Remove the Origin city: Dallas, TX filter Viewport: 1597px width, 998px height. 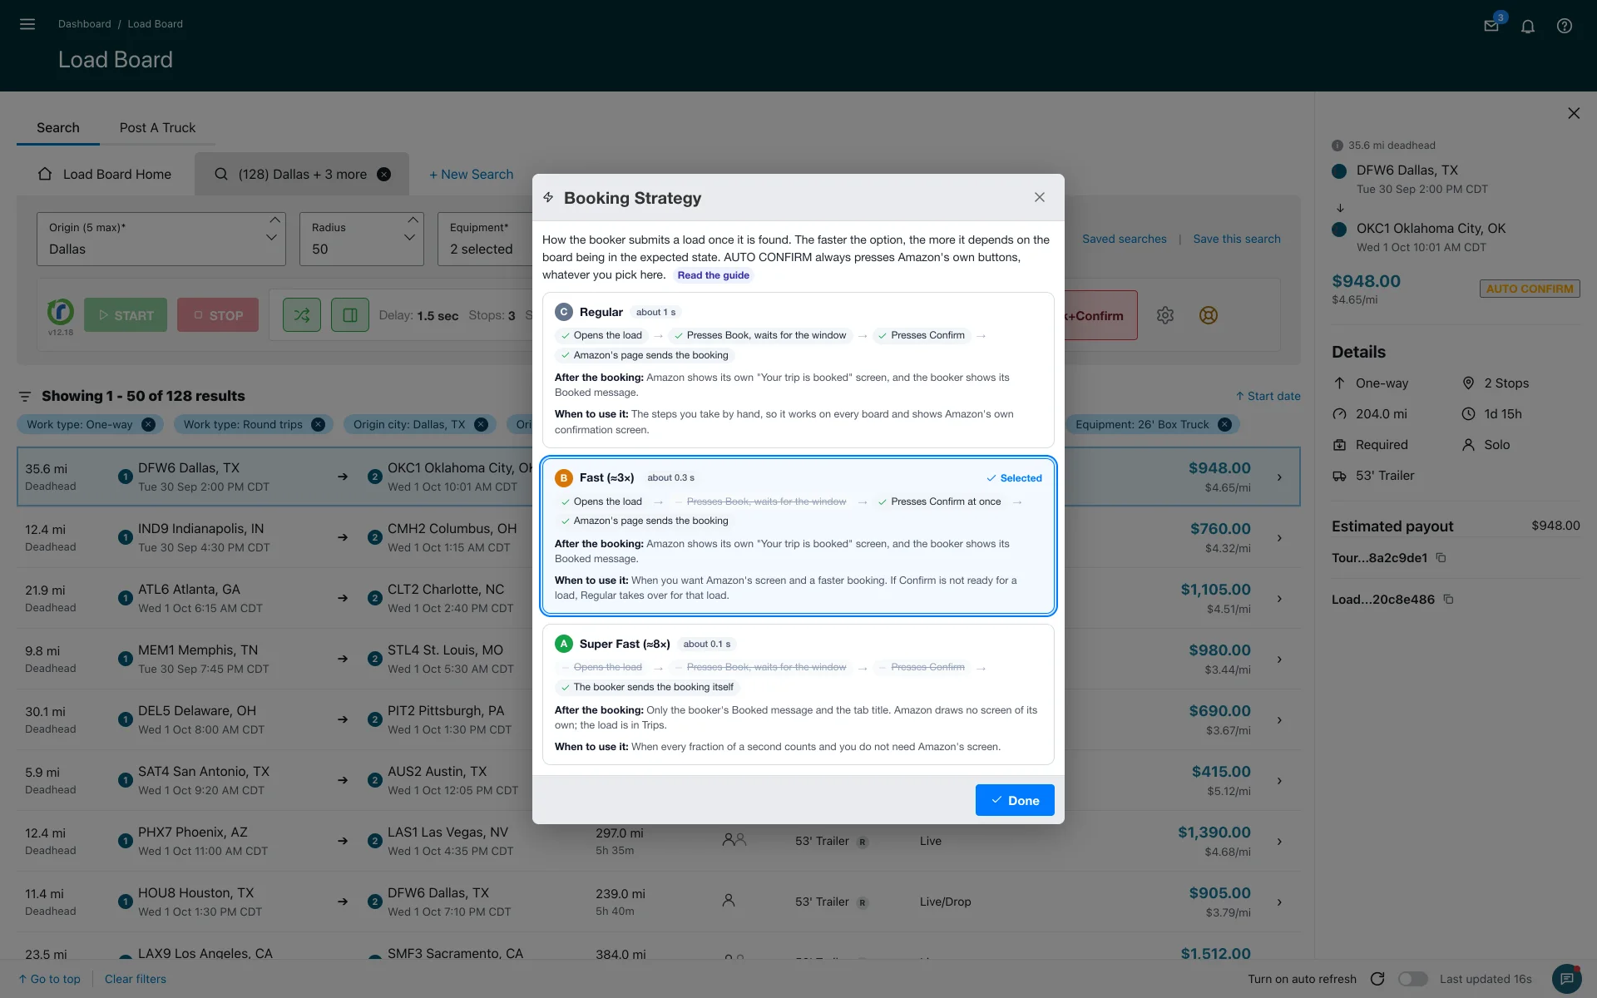481,424
